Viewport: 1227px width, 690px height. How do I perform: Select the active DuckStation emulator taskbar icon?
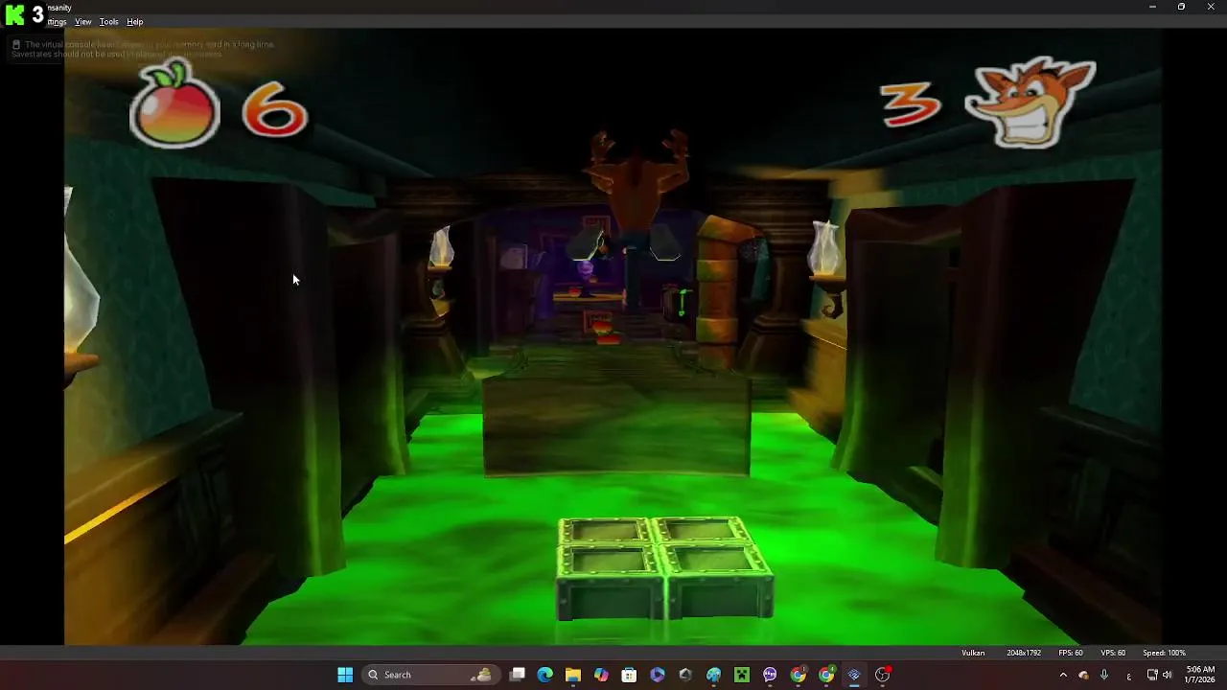pos(854,675)
